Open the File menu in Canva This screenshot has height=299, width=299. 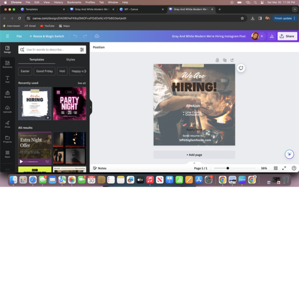coord(19,36)
